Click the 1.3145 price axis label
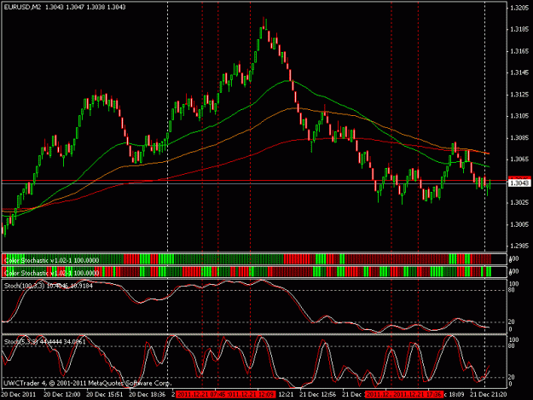Image resolution: width=533 pixels, height=400 pixels. click(519, 72)
